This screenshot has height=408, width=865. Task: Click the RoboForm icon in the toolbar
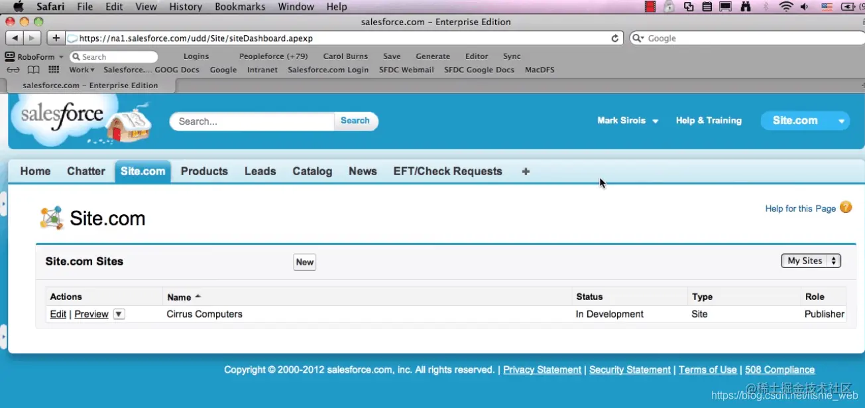tap(10, 56)
